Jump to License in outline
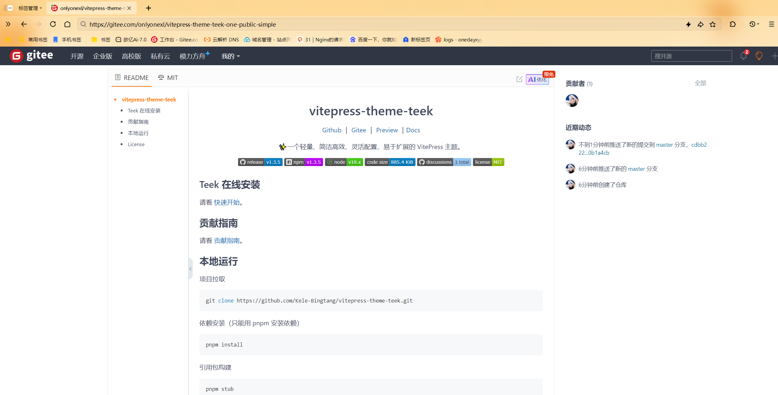Screen dimensions: 778x395 coord(136,144)
